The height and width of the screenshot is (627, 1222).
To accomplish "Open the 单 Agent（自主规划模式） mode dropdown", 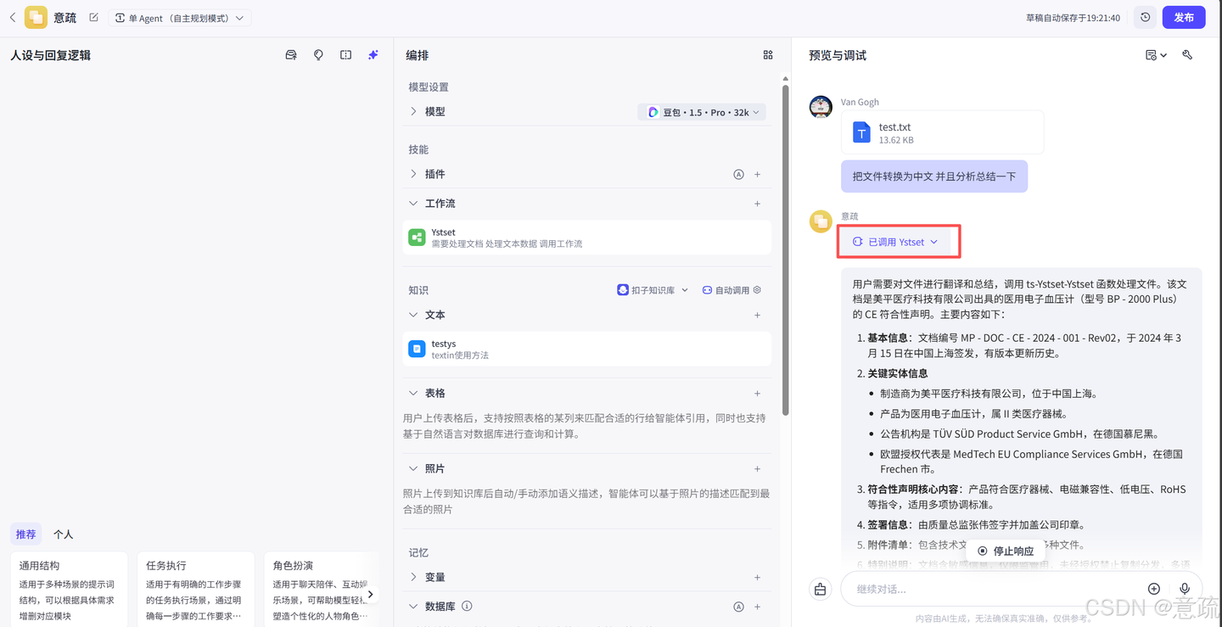I will (180, 18).
